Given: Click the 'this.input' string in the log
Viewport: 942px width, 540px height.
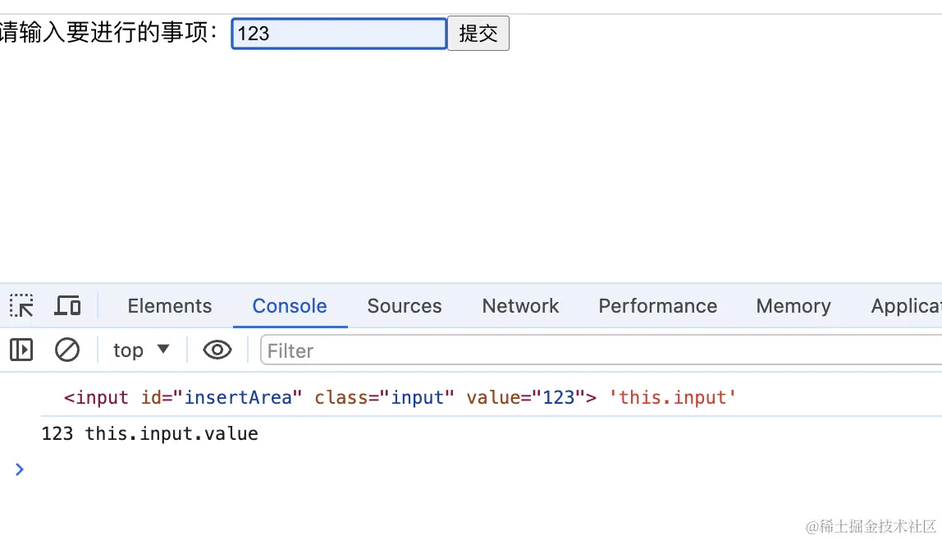Looking at the screenshot, I should point(673,398).
